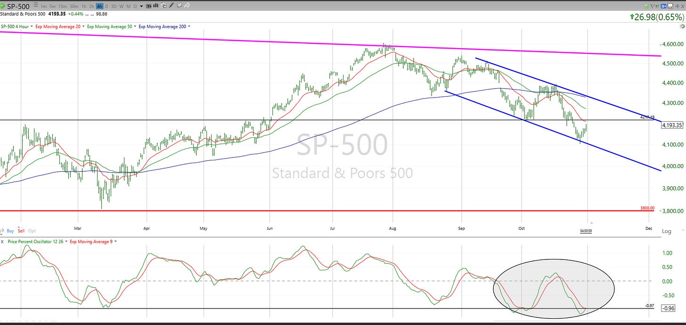Switch to the 3D time frame
The image size is (686, 325).
point(114,6)
